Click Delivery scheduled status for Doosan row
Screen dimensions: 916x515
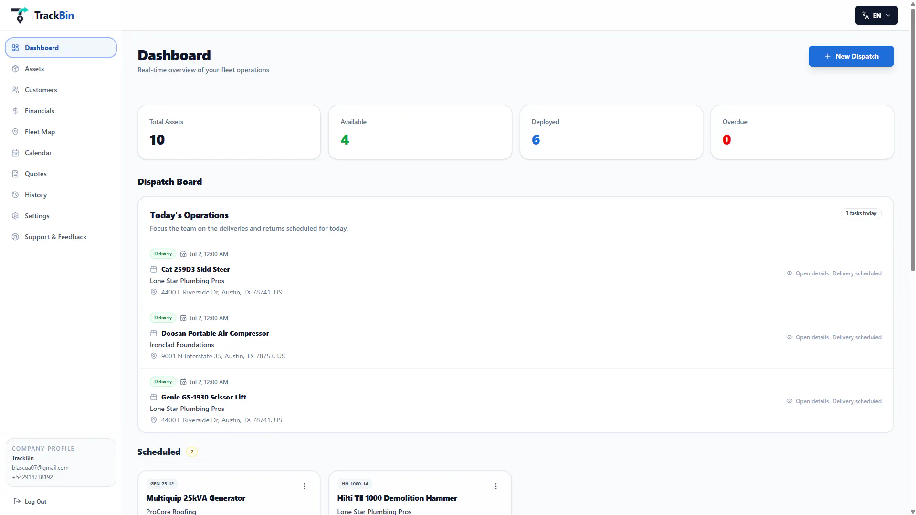coord(857,337)
